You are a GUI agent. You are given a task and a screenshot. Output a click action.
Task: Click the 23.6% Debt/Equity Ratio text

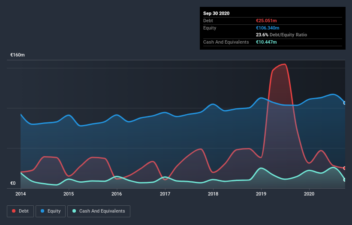pyautogui.click(x=282, y=35)
